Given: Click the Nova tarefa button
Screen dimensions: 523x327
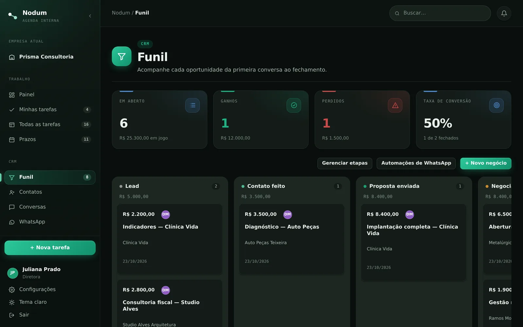Looking at the screenshot, I should pyautogui.click(x=50, y=248).
